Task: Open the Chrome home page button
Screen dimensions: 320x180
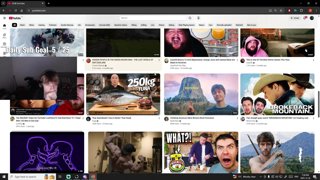Action: 22,10
